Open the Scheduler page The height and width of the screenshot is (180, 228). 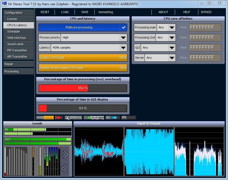[x=19, y=31]
